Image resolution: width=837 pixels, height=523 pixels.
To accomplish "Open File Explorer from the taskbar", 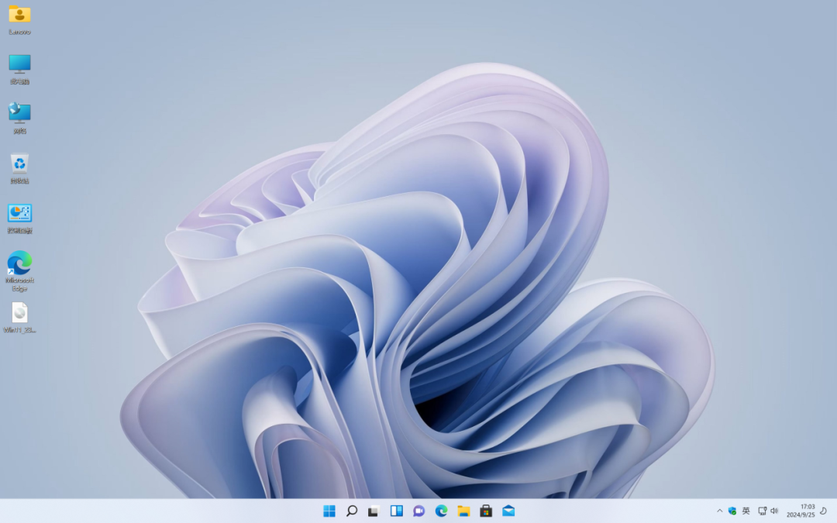I will tap(464, 511).
